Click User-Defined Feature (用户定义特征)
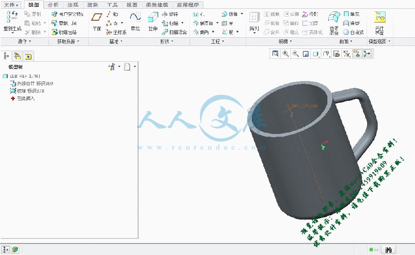The height and width of the screenshot is (255, 415). point(67,14)
